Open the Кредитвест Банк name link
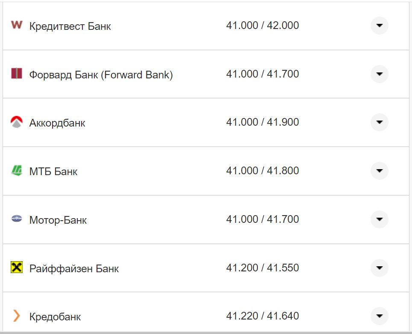412x334 pixels. tap(70, 26)
